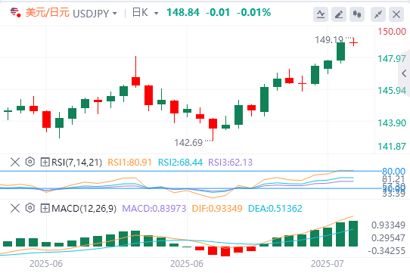This screenshot has height=273, width=410.
Task: Click the USD/JPY flag icon
Action: tap(15, 12)
